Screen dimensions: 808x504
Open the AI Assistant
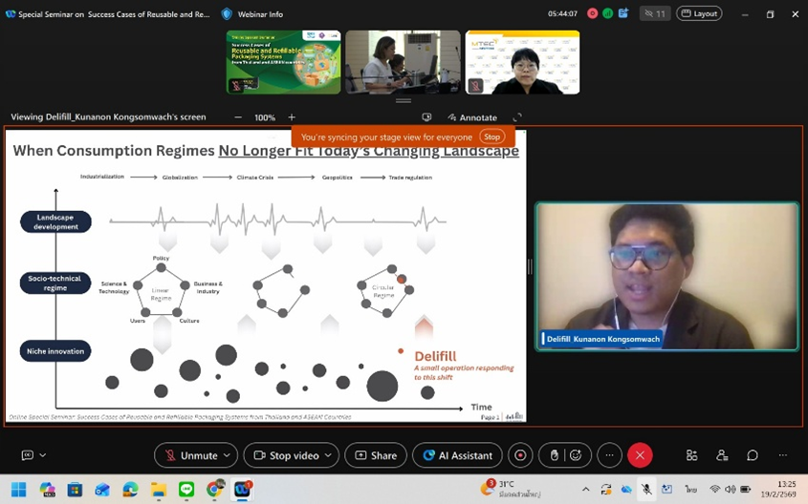coord(457,455)
